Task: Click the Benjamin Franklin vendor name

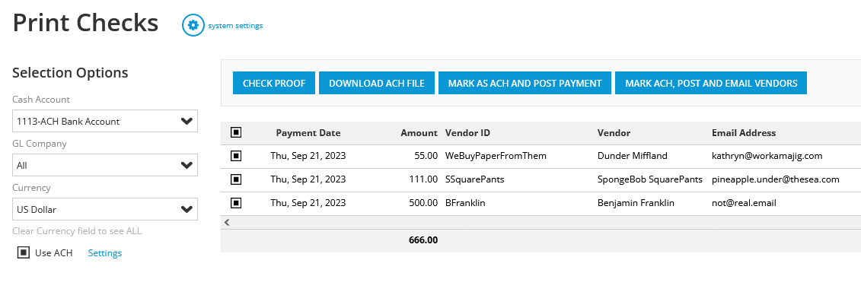Action: point(636,203)
